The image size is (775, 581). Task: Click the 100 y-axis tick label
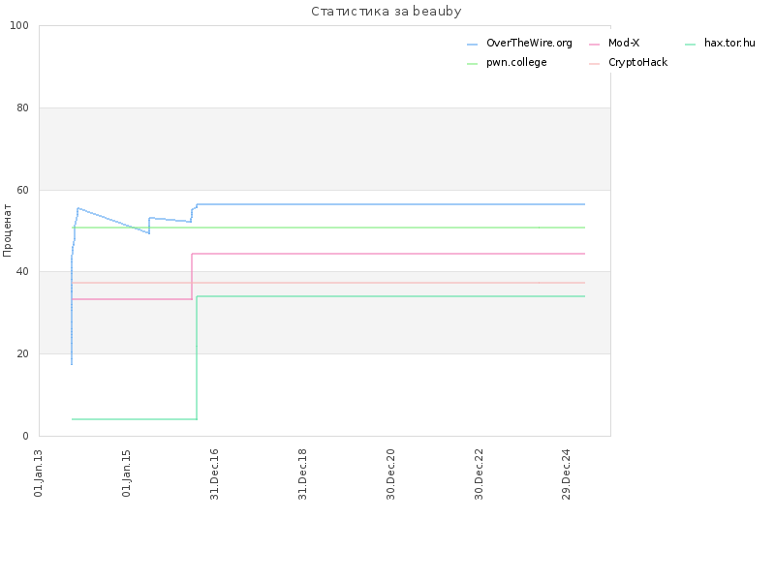point(19,26)
